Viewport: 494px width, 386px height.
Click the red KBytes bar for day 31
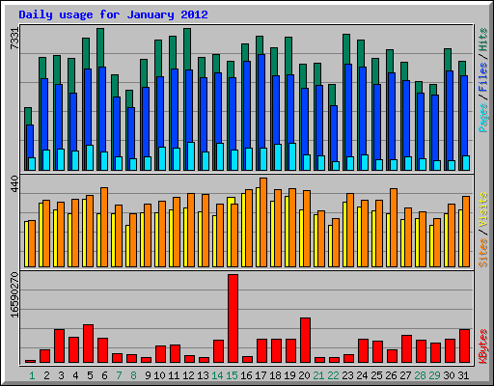(464, 346)
